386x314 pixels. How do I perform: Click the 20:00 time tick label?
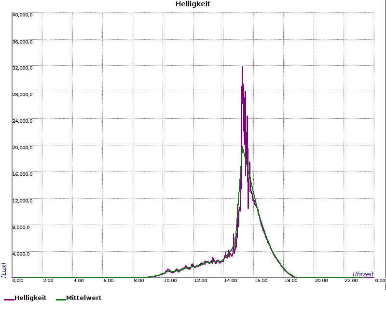point(321,281)
